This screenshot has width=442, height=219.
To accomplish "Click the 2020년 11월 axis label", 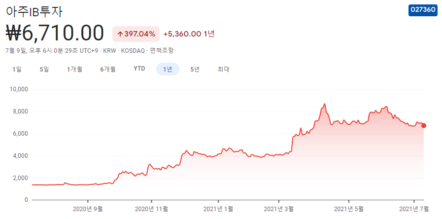I will click(x=151, y=209).
